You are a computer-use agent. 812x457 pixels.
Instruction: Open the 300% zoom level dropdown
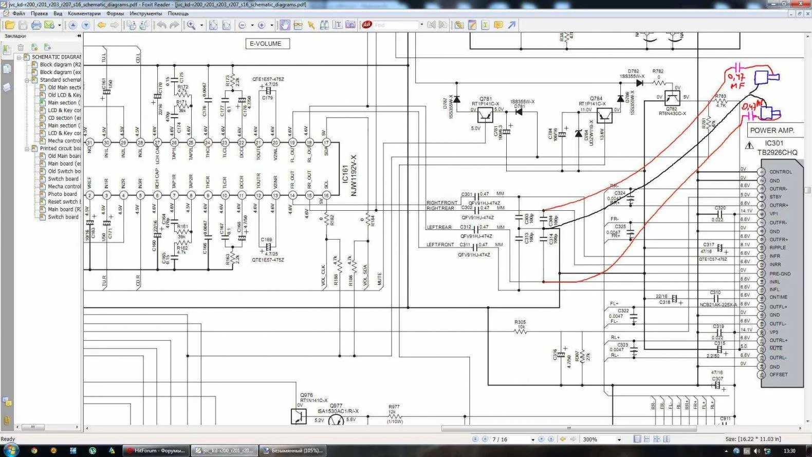coord(619,440)
